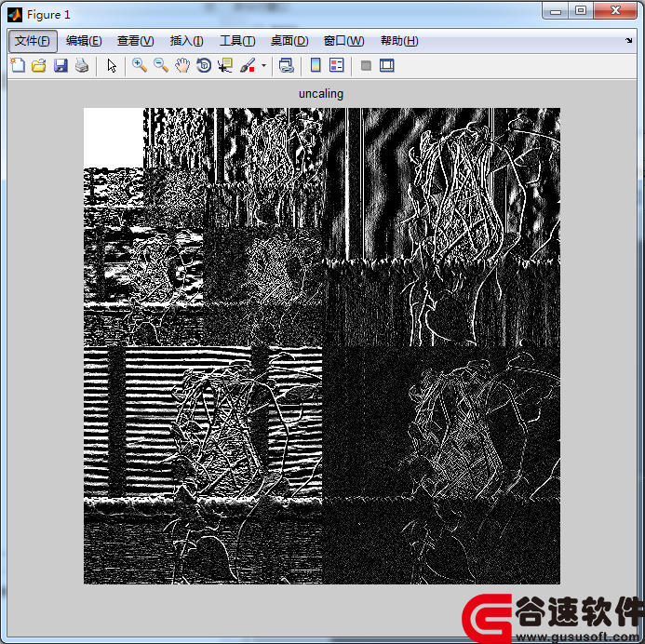Select the Rotate 3D tool
Viewport: 645px width, 644px height.
(x=204, y=65)
